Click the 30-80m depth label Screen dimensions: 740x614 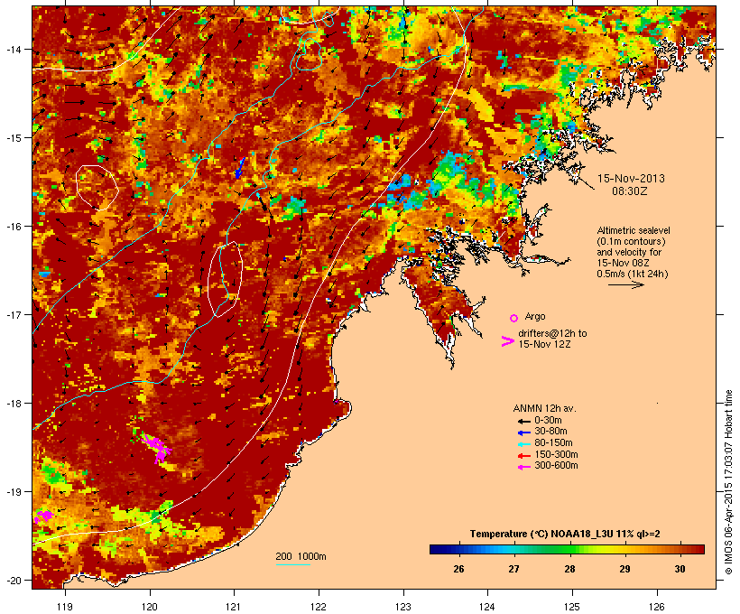pyautogui.click(x=550, y=432)
